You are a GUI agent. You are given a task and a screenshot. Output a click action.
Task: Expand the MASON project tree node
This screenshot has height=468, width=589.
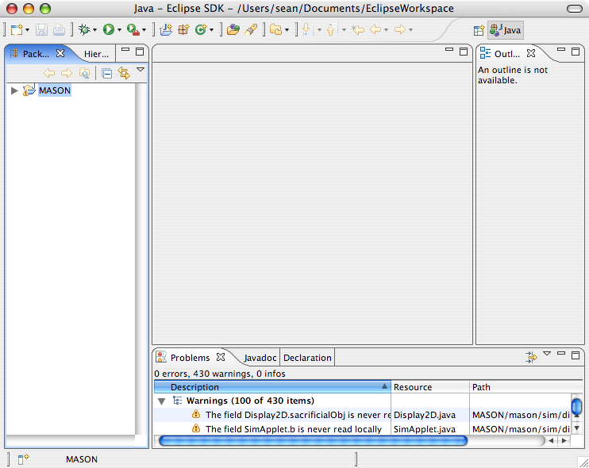click(14, 90)
